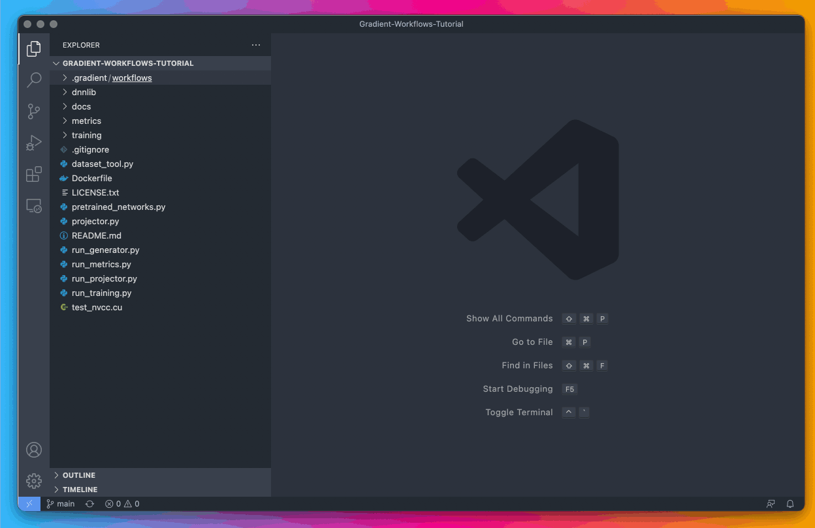Screen dimensions: 815x528
Task: Open projector.py
Action: tap(160, 221)
